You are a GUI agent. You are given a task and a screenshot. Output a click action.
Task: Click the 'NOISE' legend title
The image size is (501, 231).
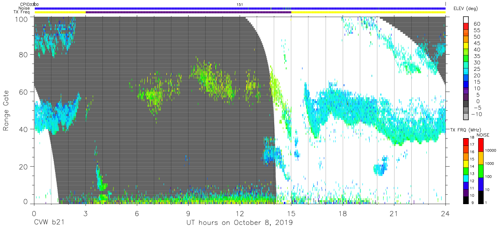pyautogui.click(x=483, y=135)
